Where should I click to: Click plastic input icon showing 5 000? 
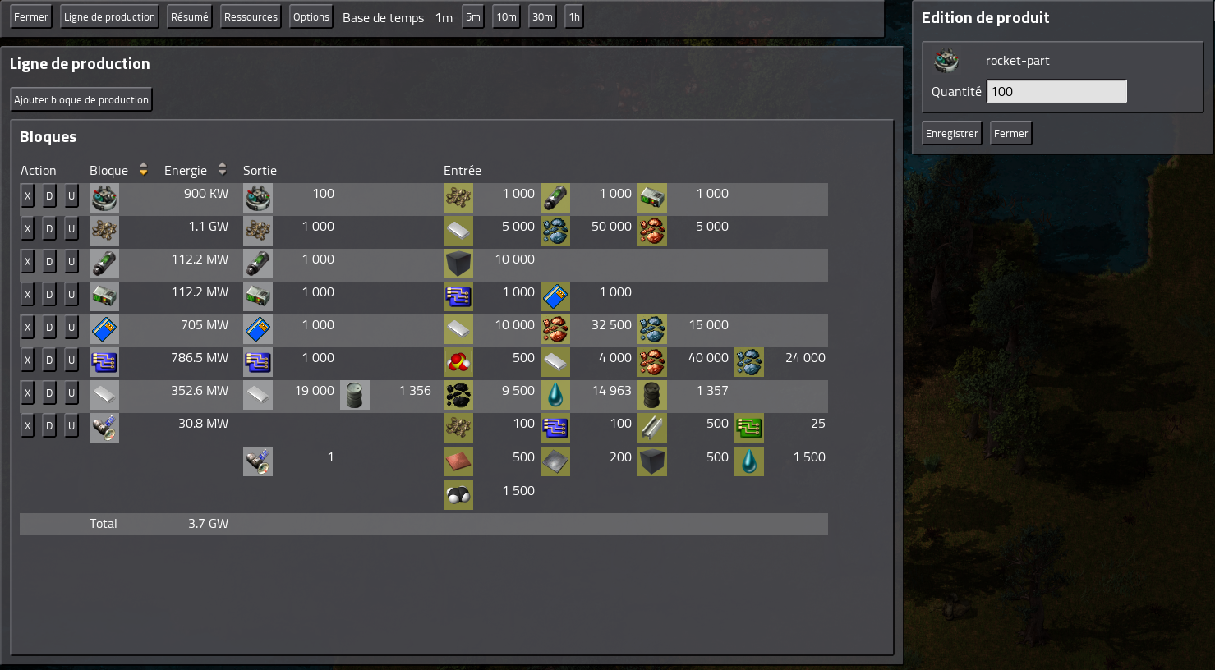click(458, 231)
